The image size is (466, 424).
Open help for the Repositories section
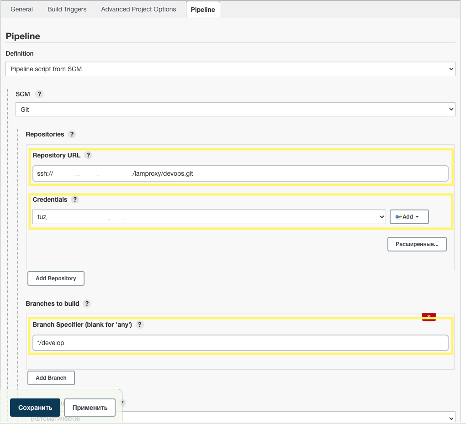pos(71,134)
